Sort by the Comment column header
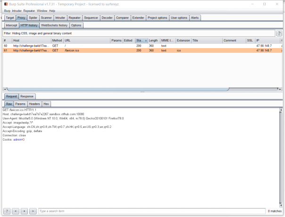 [x=234, y=41]
